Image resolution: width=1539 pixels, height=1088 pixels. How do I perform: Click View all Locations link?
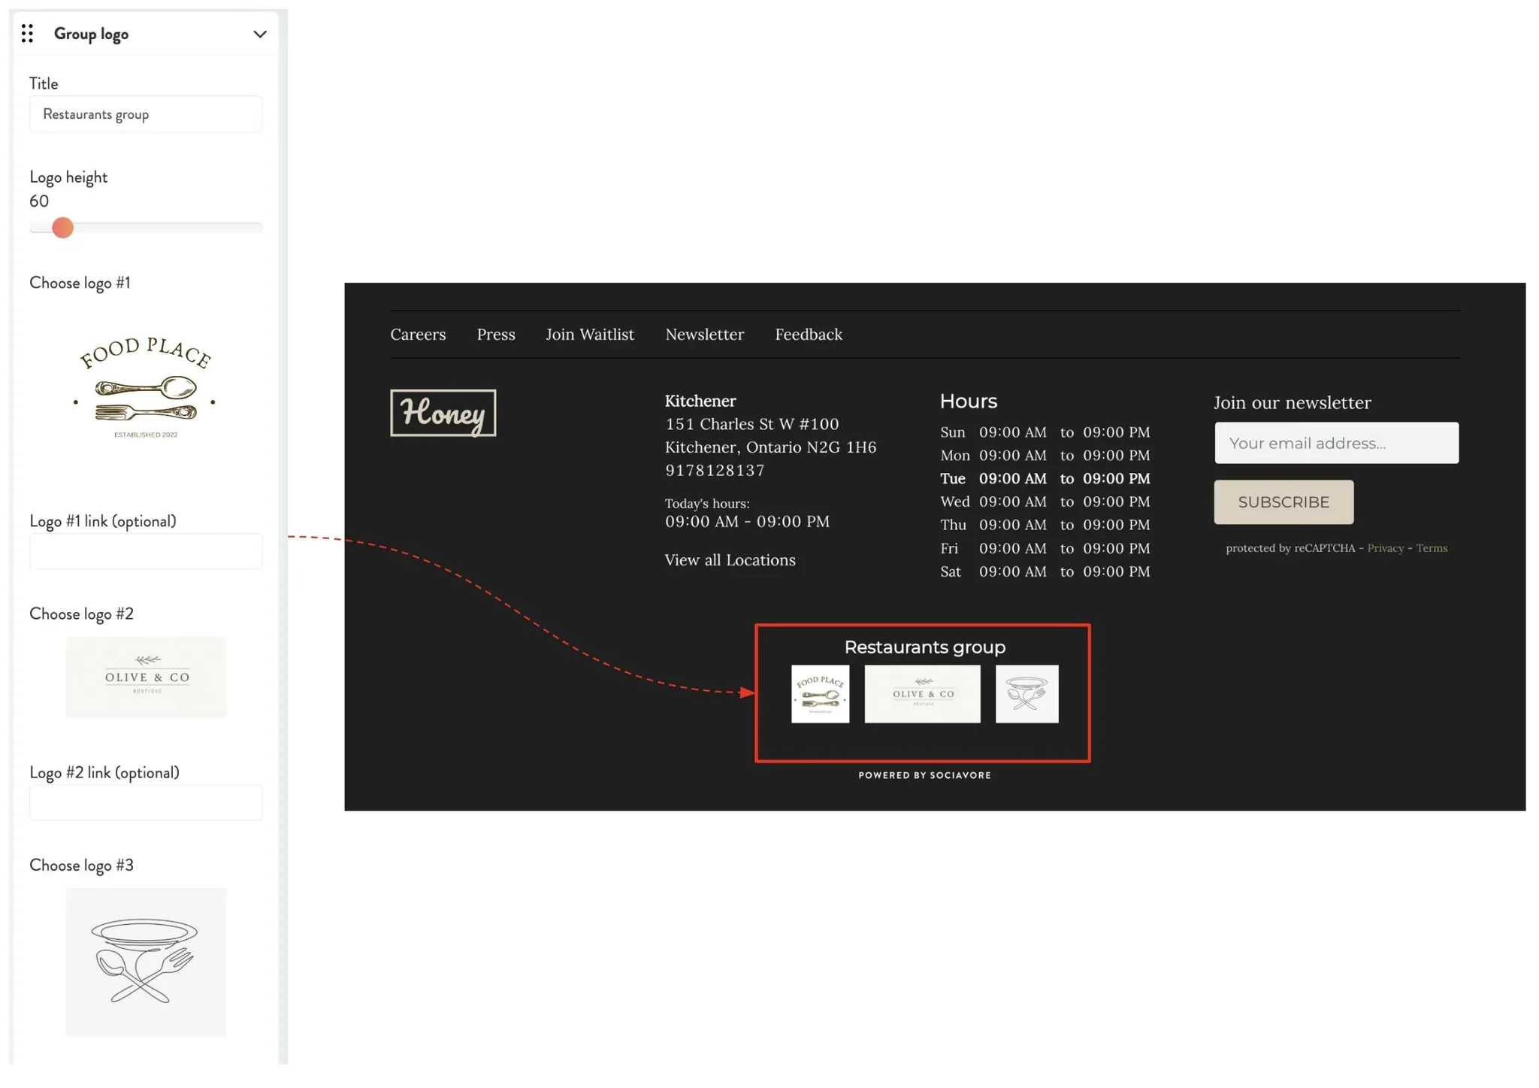coord(730,560)
